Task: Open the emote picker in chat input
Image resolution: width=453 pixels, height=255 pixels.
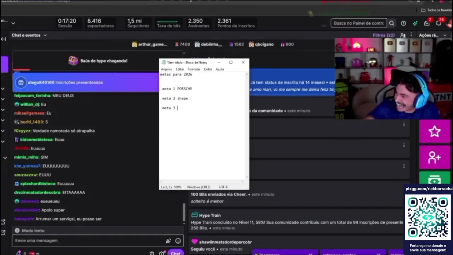Action: coord(178,241)
